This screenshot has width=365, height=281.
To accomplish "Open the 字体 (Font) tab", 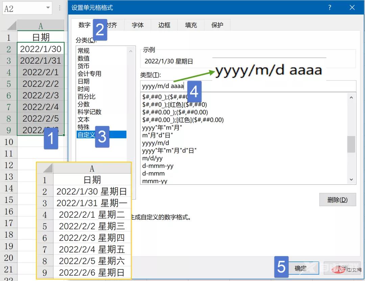I will point(137,25).
